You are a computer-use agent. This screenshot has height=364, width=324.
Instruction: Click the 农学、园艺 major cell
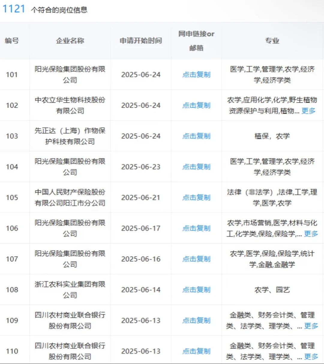point(272,290)
